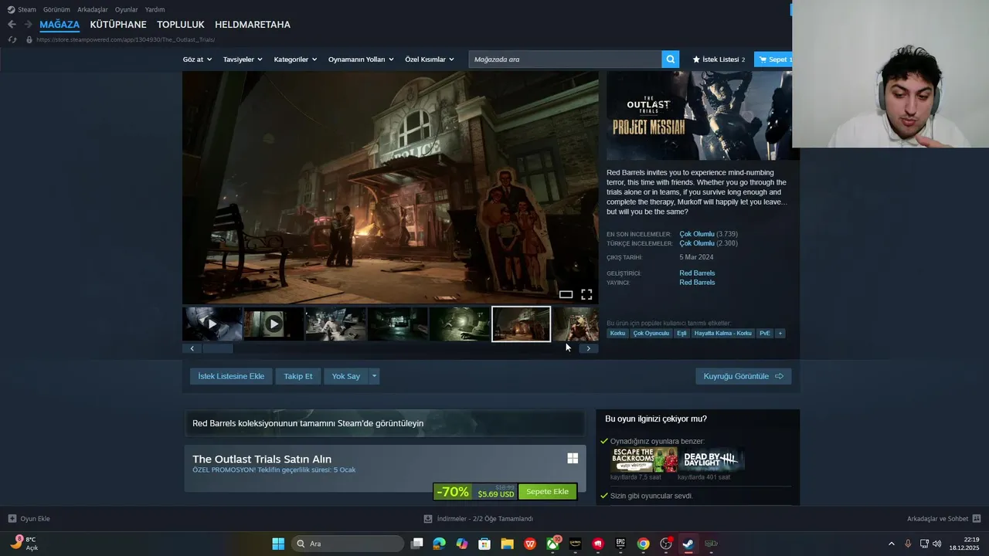Open Kategoriler dropdown menu
The image size is (989, 556).
coord(295,59)
